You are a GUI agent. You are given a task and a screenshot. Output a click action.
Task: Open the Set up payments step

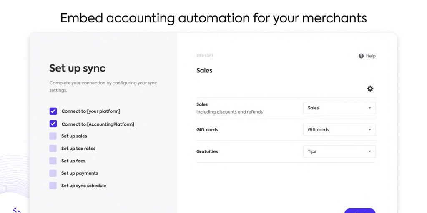(x=80, y=173)
